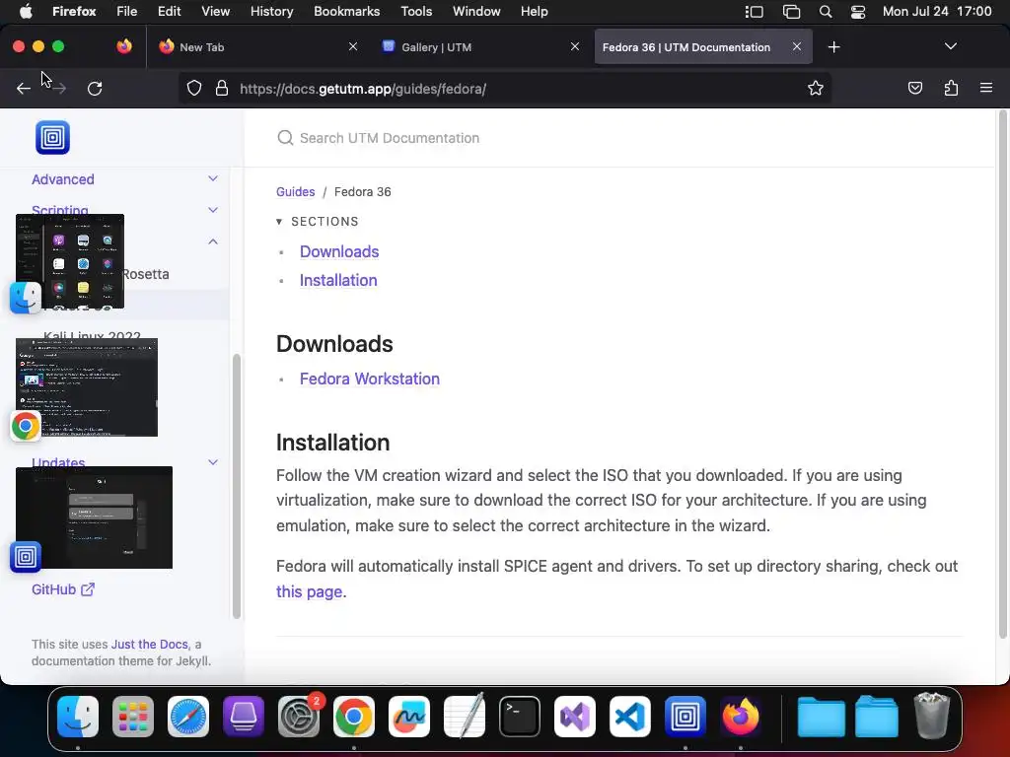Open the Bookmarks menu

coord(346,12)
